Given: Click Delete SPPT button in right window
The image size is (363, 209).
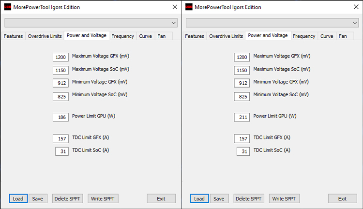Looking at the screenshot, I should (x=249, y=198).
